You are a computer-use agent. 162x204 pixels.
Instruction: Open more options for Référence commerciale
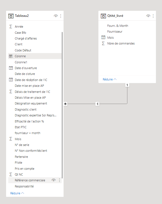(59, 180)
